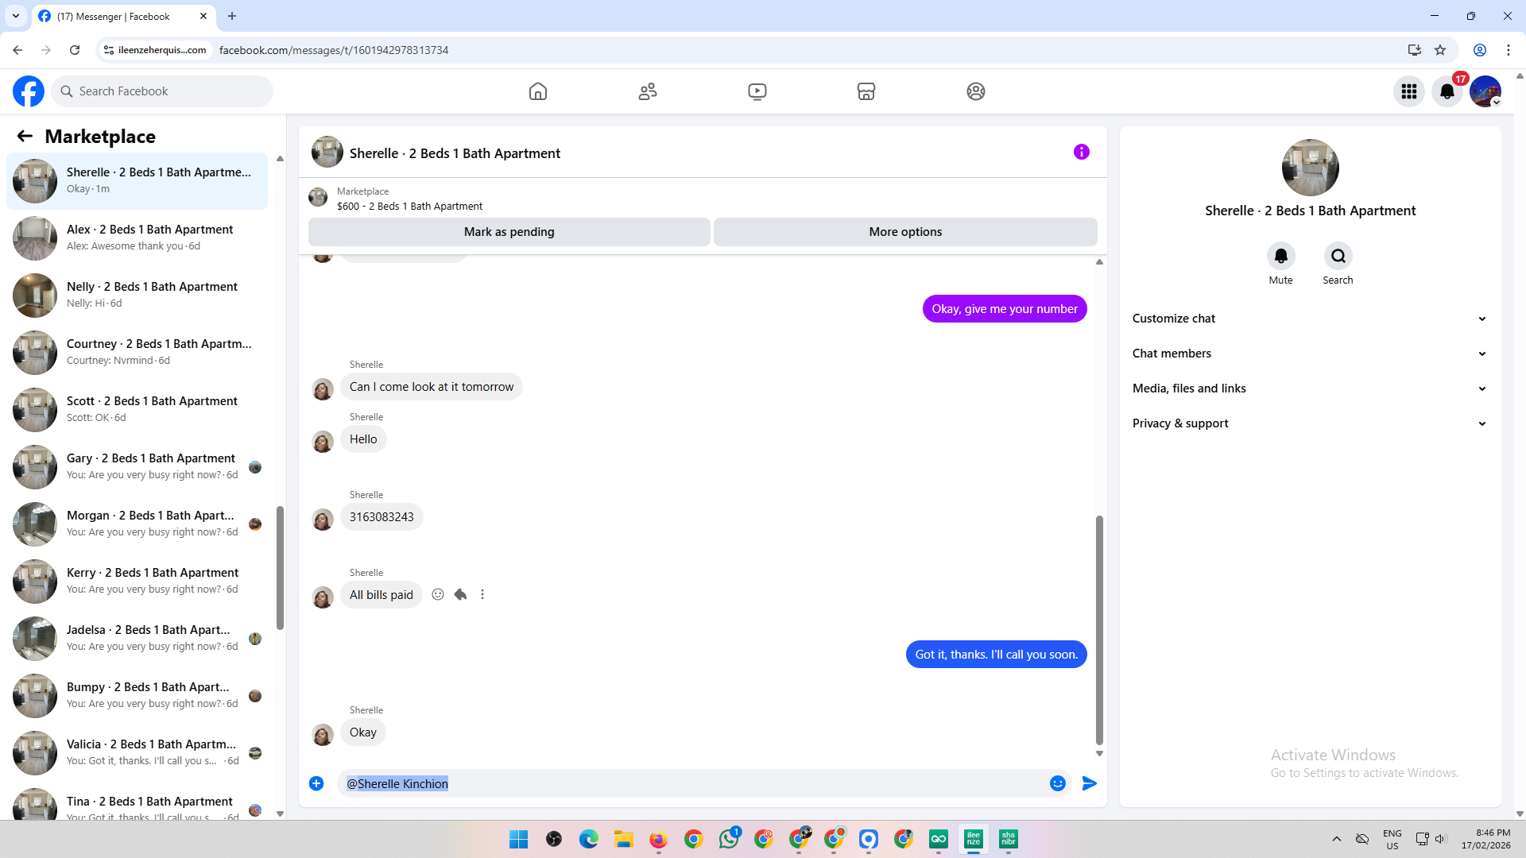Open the Marketplace tab in top navigation
Screen dimensions: 1526x858
pos(866,91)
